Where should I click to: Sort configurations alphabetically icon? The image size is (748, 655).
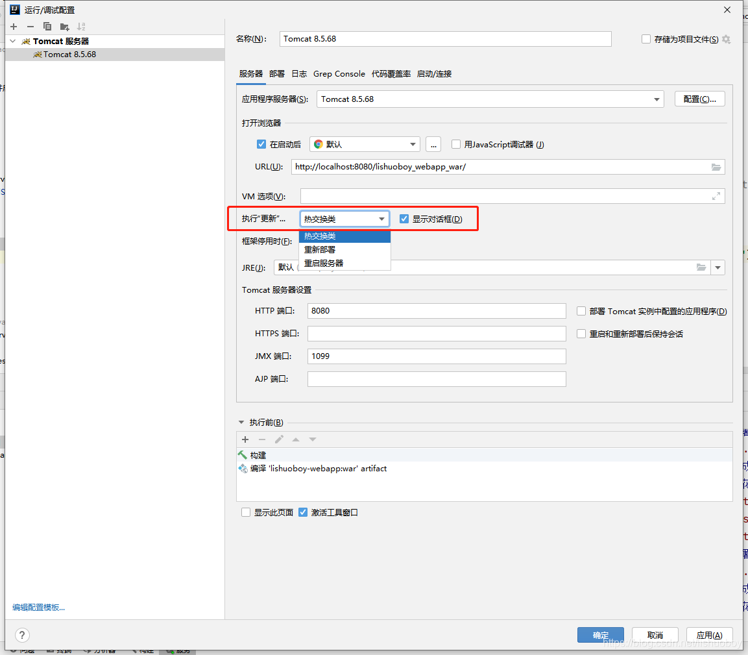coord(82,27)
